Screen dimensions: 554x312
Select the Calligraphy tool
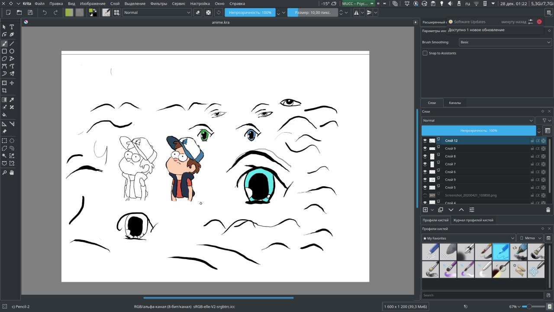[x=12, y=35]
